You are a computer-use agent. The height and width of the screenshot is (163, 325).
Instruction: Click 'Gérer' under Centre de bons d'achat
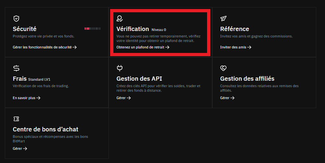(x=20, y=148)
